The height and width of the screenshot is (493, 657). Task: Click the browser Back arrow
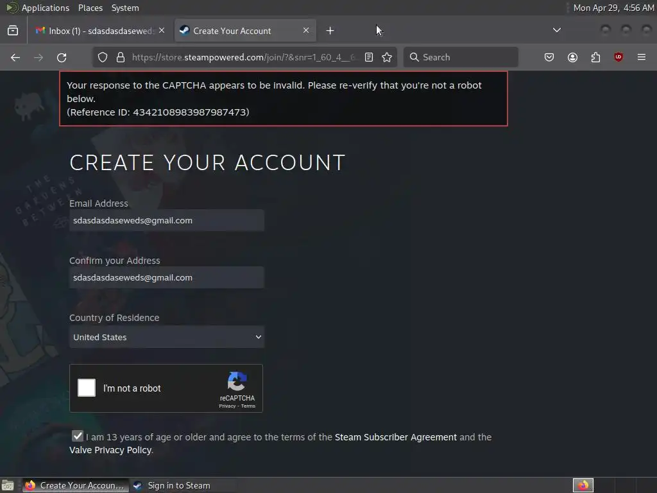coord(15,57)
